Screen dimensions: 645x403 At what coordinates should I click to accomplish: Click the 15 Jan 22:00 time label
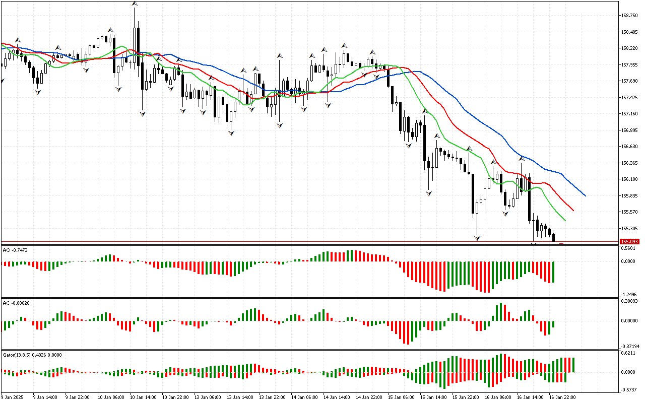pyautogui.click(x=465, y=397)
